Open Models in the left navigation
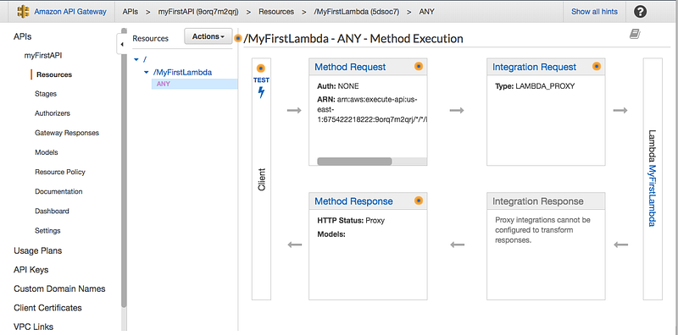 47,152
